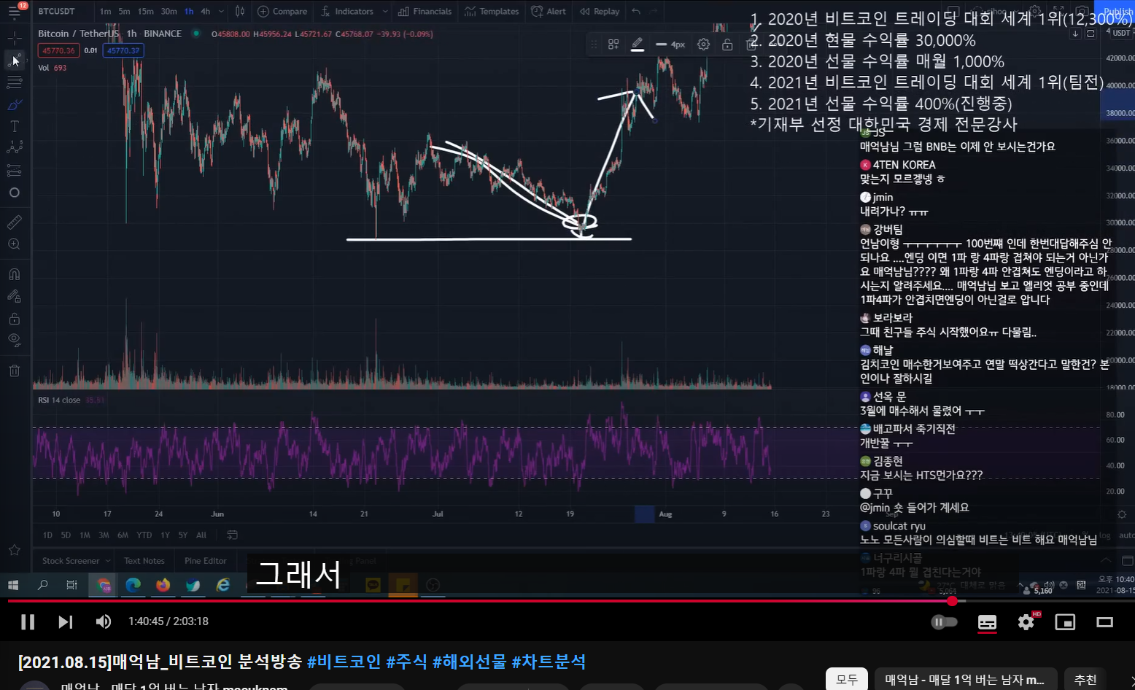1135x690 pixels.
Task: Open the prediction and measurement tools
Action: pyautogui.click(x=14, y=171)
